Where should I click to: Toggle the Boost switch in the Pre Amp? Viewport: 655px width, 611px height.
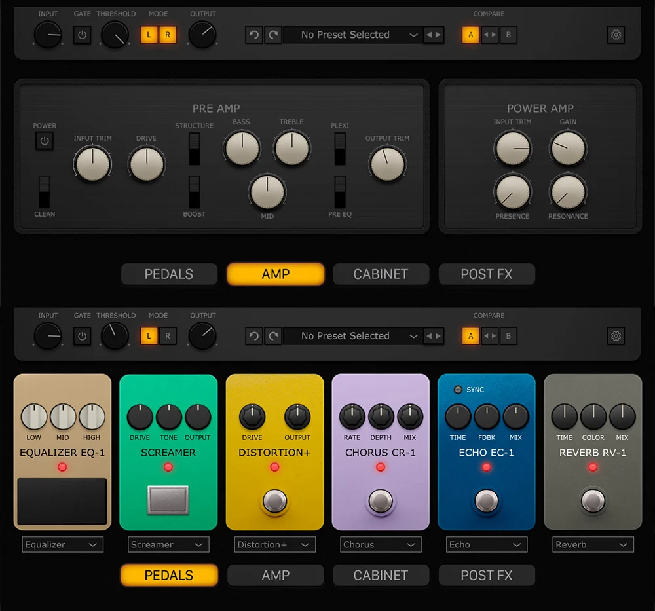coord(195,192)
